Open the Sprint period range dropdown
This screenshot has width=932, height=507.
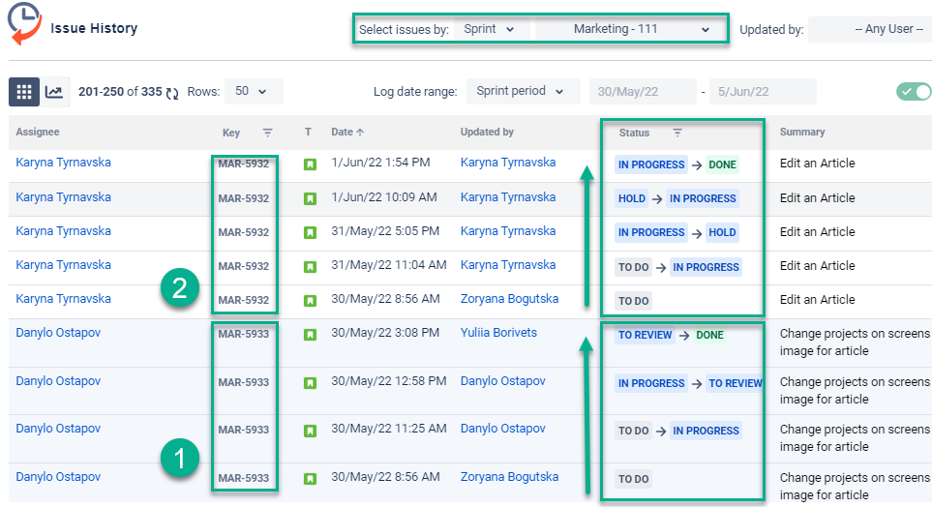pos(523,92)
